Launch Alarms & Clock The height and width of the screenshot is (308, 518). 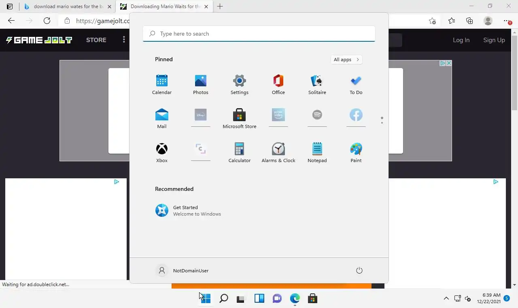[x=278, y=153]
